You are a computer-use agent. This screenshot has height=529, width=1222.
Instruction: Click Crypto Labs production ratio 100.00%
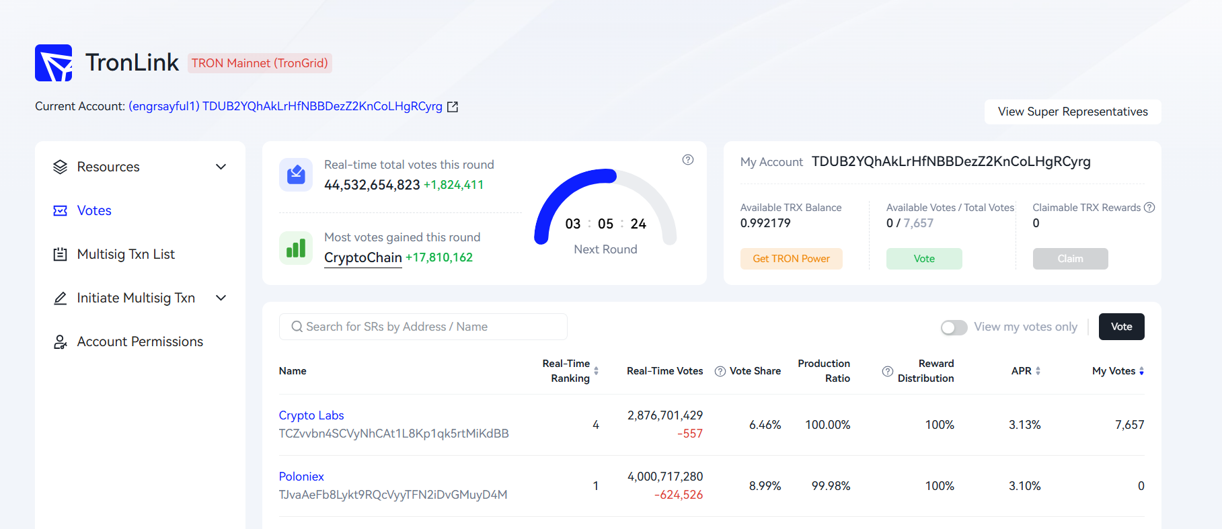[828, 425]
